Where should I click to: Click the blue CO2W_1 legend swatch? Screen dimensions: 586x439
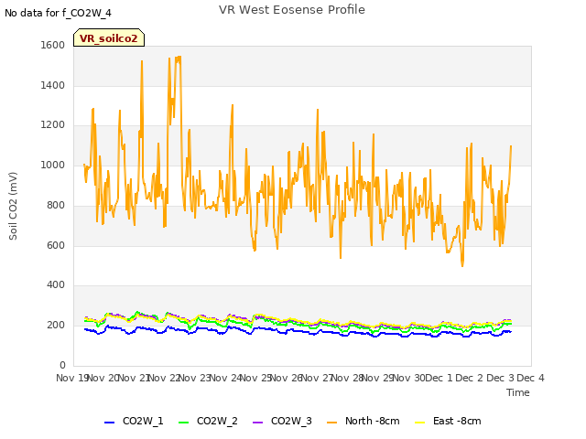(x=109, y=423)
